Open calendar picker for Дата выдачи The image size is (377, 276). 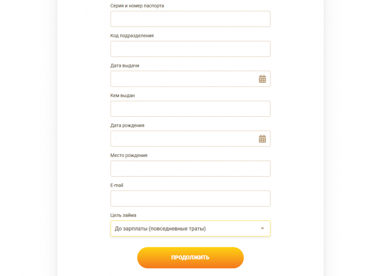262,79
